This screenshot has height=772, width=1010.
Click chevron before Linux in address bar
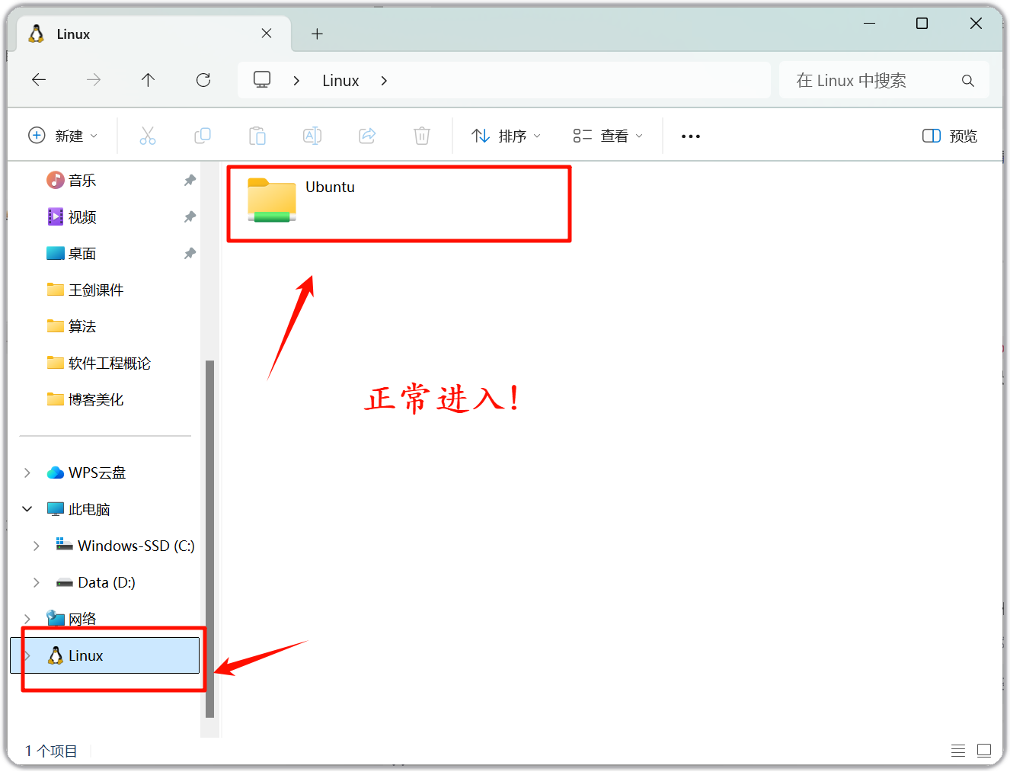[296, 81]
